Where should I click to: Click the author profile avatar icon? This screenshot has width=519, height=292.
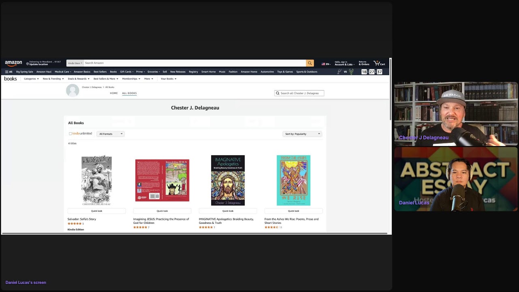(73, 90)
